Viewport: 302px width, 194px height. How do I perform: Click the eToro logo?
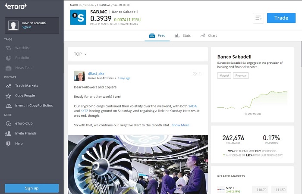point(16,6)
